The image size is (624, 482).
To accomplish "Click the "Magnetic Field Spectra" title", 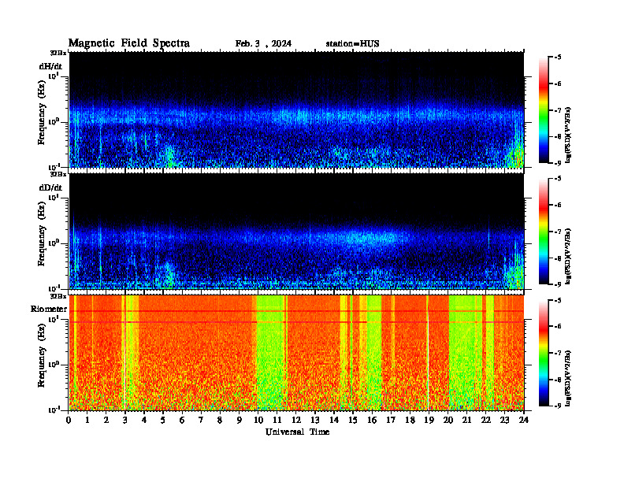I will [x=129, y=43].
